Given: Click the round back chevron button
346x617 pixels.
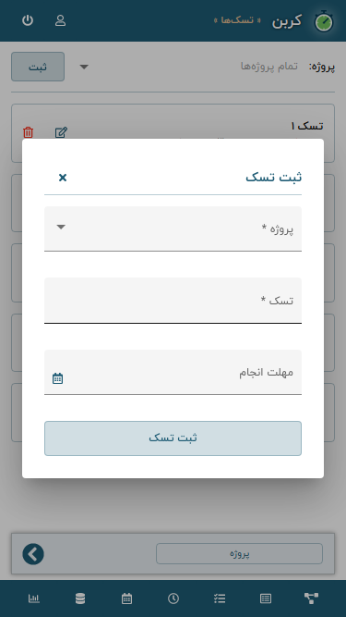Looking at the screenshot, I should click(x=33, y=554).
